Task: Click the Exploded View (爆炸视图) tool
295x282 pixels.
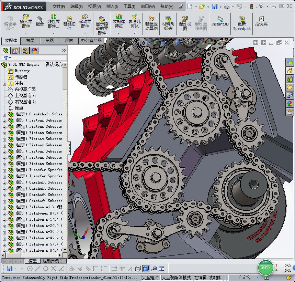Action: (185, 22)
